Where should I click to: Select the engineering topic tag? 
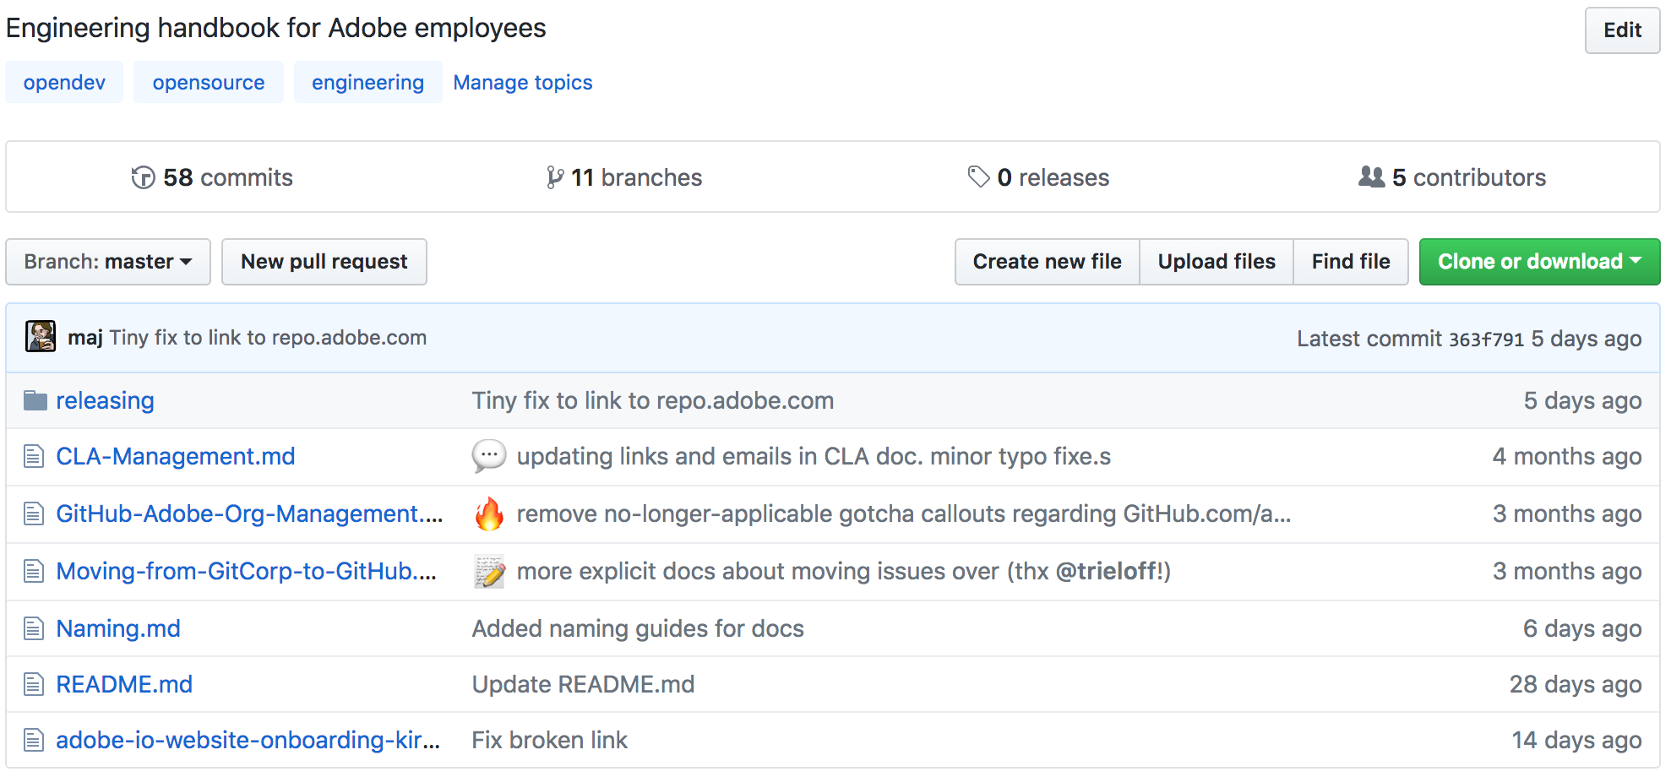point(367,82)
